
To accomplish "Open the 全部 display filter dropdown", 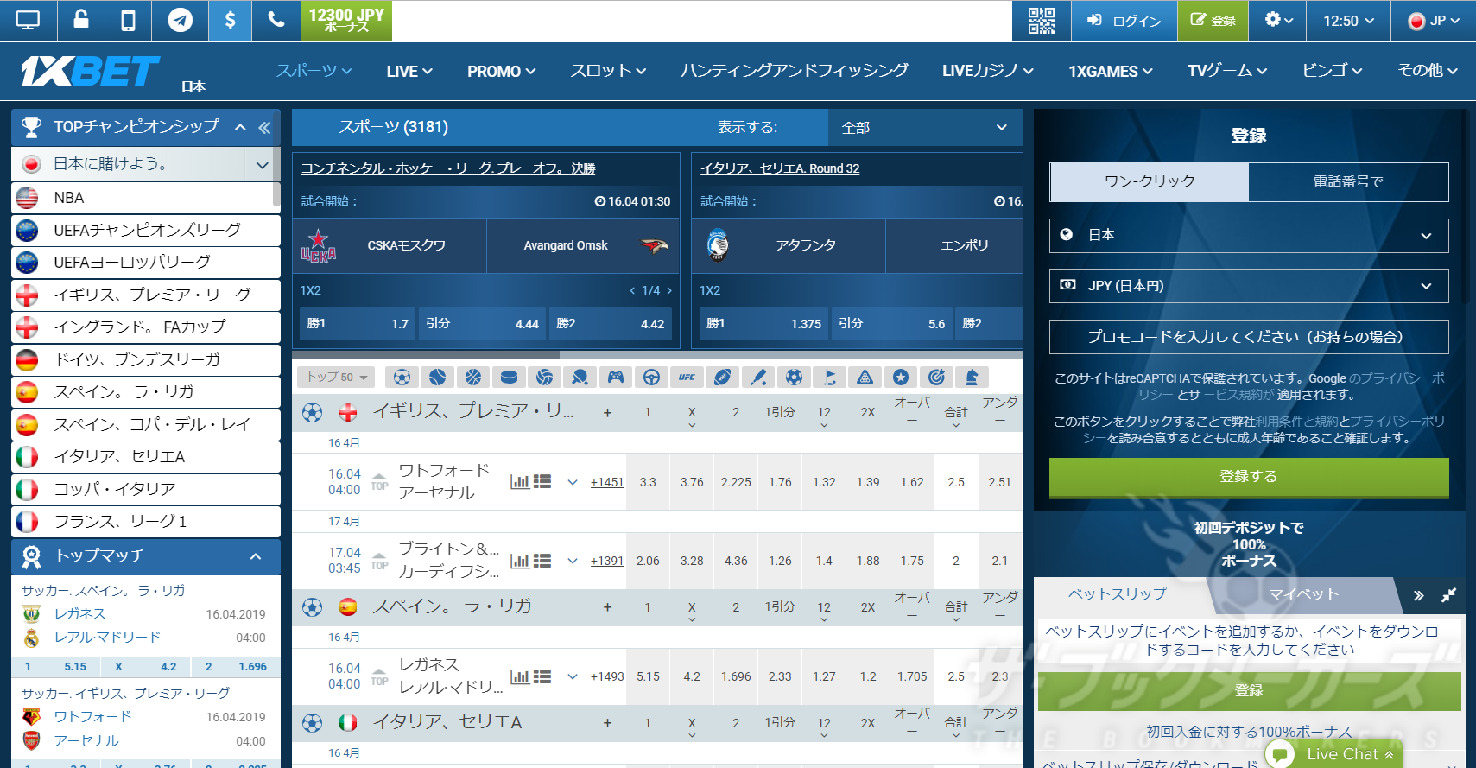I will click(924, 127).
